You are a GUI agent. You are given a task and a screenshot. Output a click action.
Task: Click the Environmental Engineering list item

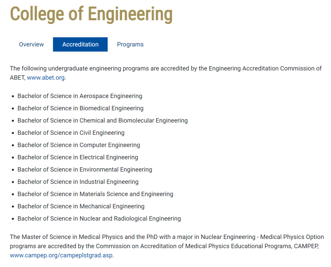85,170
